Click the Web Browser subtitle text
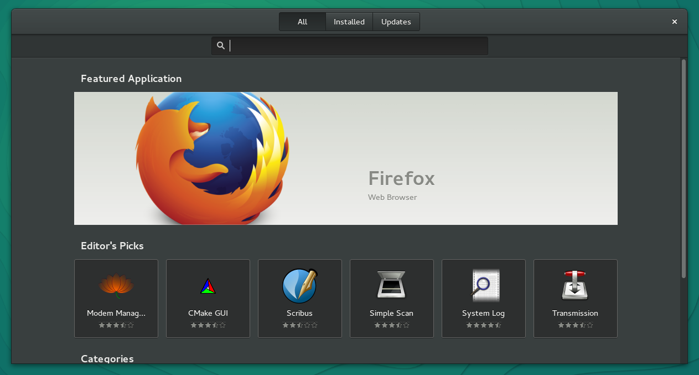 pos(392,197)
